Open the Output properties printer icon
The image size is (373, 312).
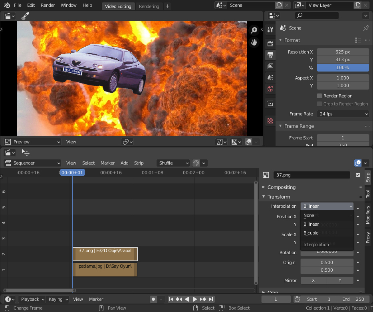click(x=270, y=55)
